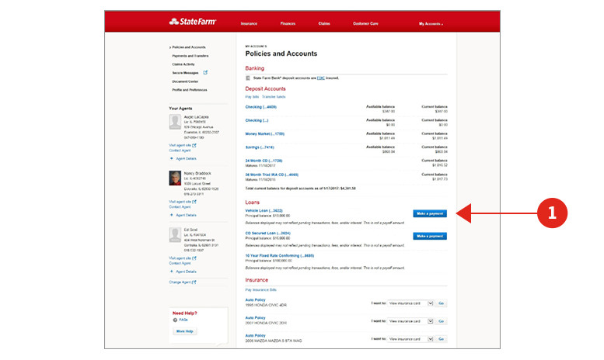Click Ed Grind's placeholder agent photo
This screenshot has width=604, height=360.
[x=175, y=234]
